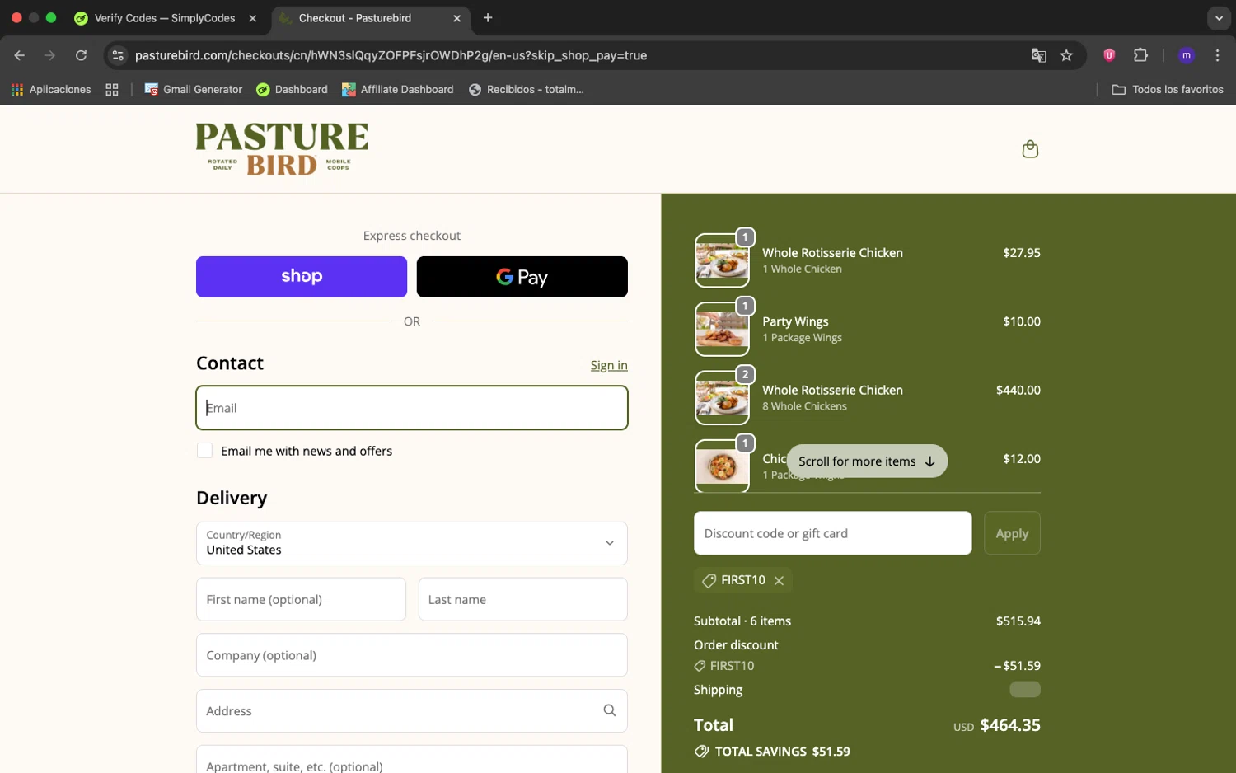Open the tab groups grid icon in bookmarks bar
This screenshot has width=1236, height=773.
112,89
